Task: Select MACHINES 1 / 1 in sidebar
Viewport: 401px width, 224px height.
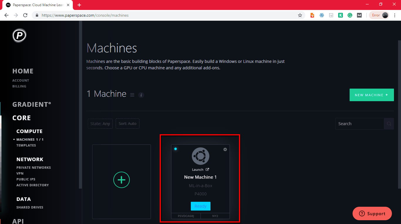Action: pyautogui.click(x=30, y=139)
